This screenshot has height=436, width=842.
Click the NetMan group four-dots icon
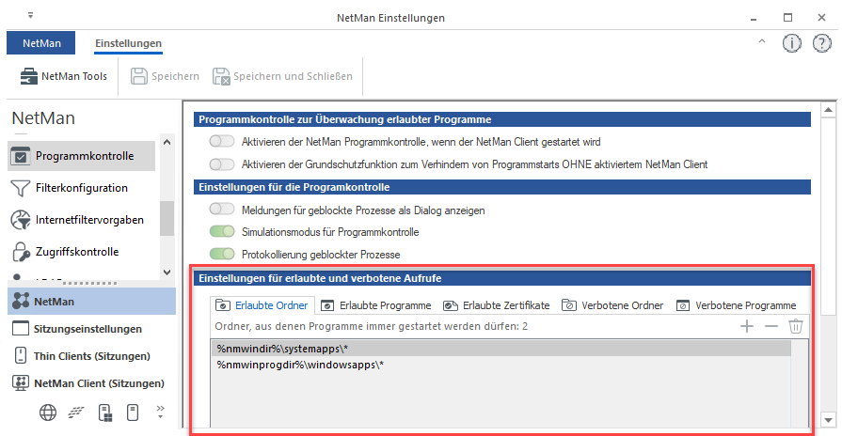[21, 301]
